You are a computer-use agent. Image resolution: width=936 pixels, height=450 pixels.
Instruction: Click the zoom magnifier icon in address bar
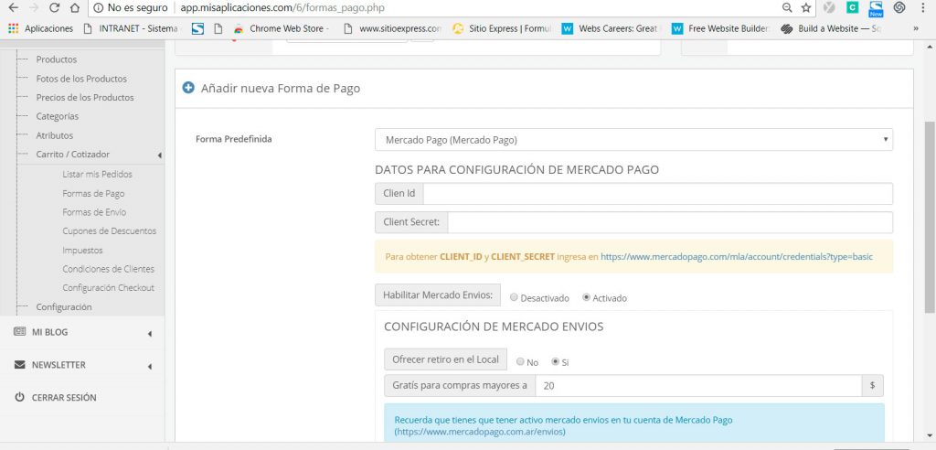(x=787, y=7)
